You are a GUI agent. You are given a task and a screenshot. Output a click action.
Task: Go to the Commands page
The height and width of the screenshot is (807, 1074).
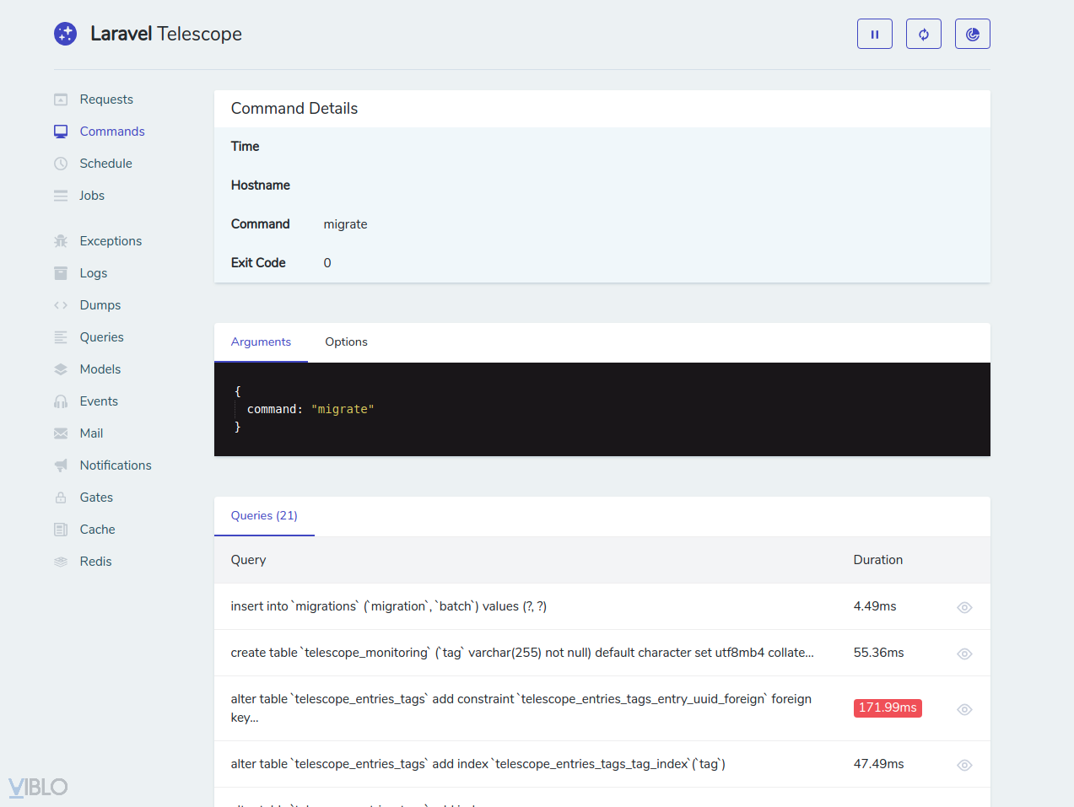(112, 132)
